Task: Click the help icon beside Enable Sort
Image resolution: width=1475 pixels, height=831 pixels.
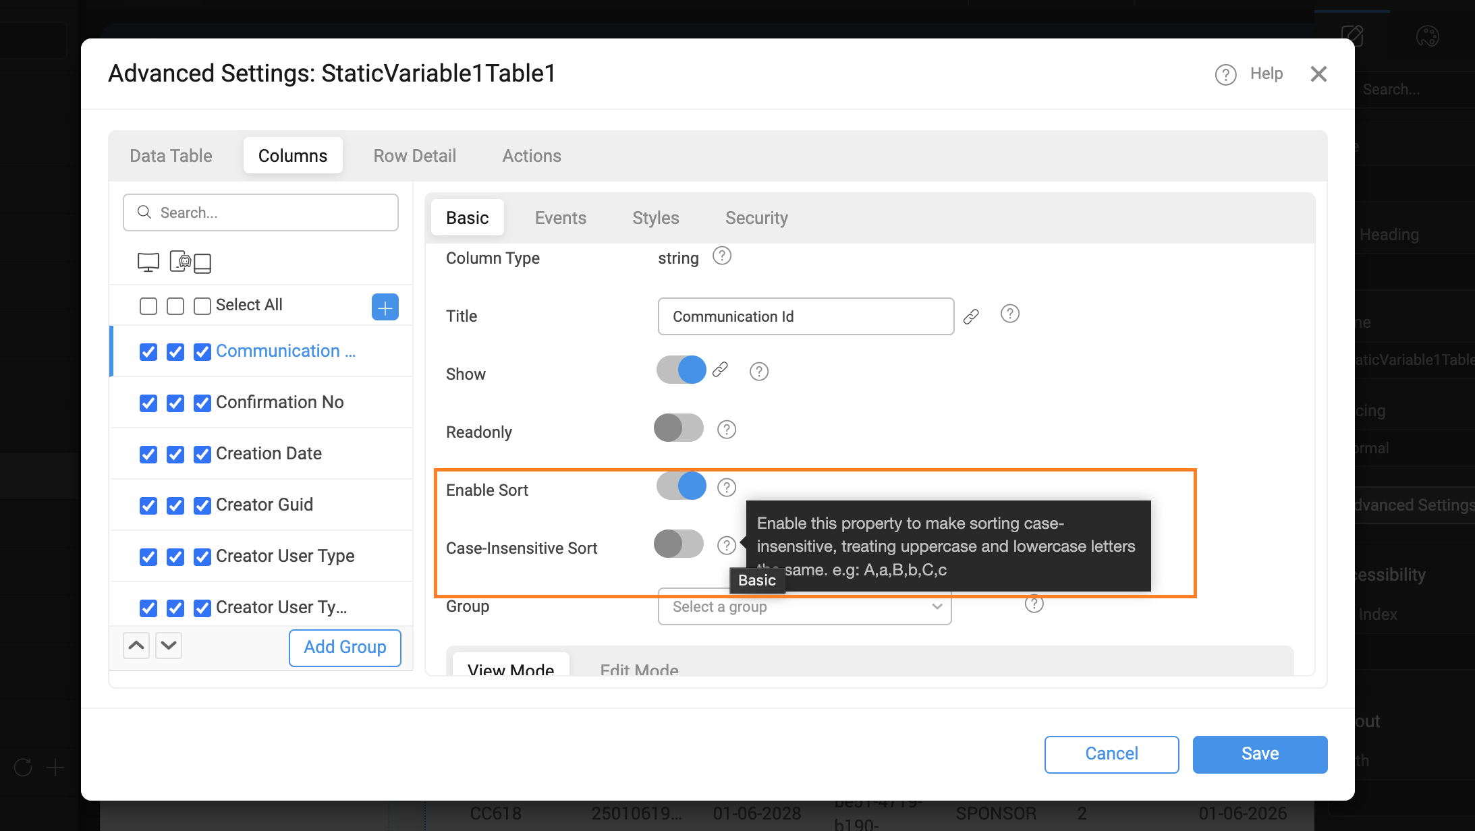Action: pyautogui.click(x=727, y=488)
